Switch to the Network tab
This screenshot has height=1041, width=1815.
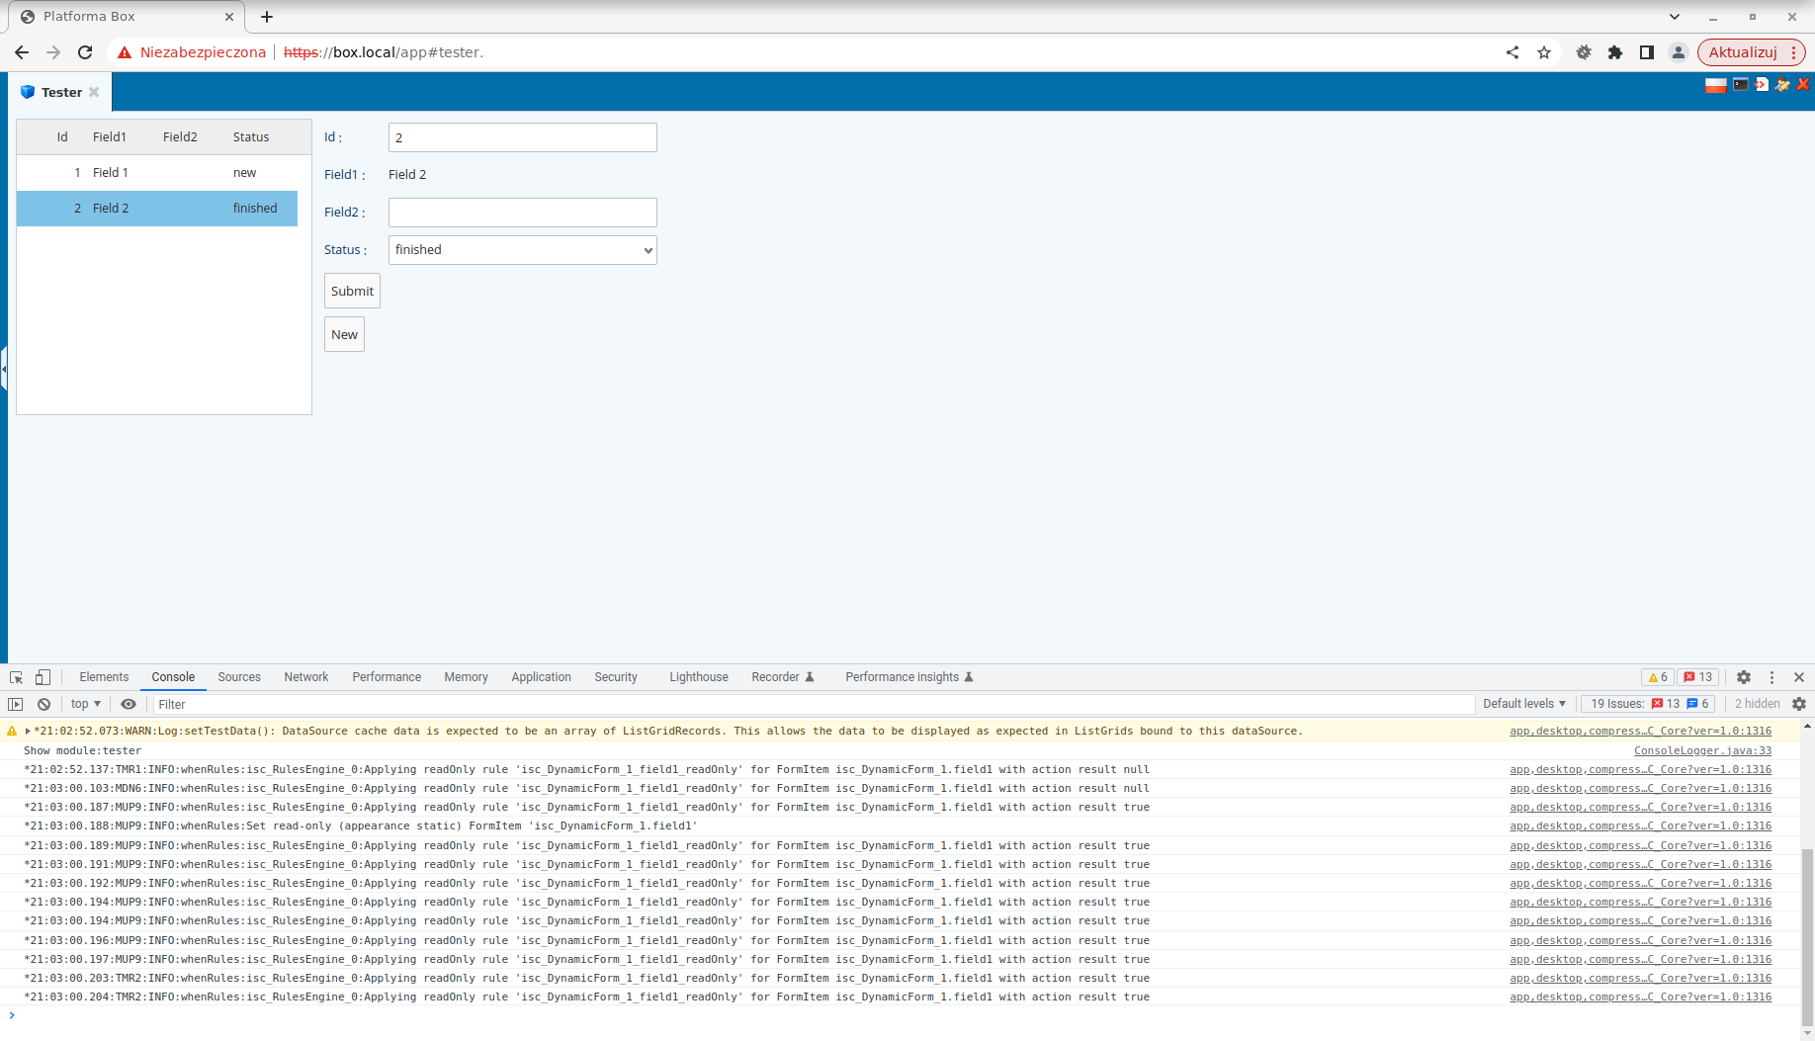coord(305,677)
